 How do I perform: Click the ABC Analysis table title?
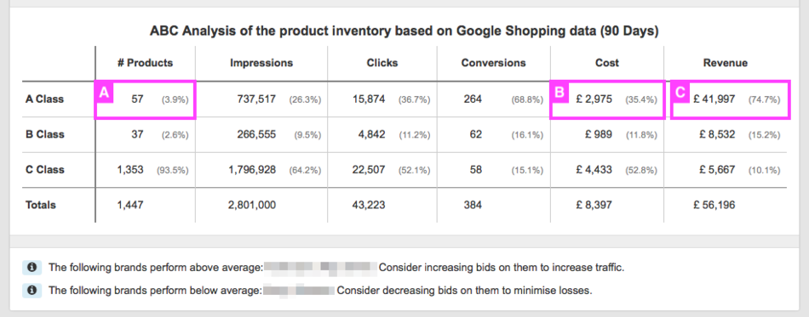[x=404, y=31]
